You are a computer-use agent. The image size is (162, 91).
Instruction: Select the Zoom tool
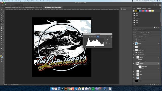point(2,51)
